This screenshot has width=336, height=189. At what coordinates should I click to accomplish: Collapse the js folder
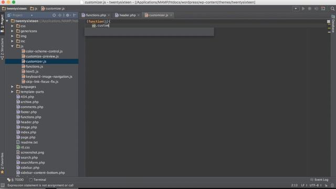pyautogui.click(x=12, y=46)
